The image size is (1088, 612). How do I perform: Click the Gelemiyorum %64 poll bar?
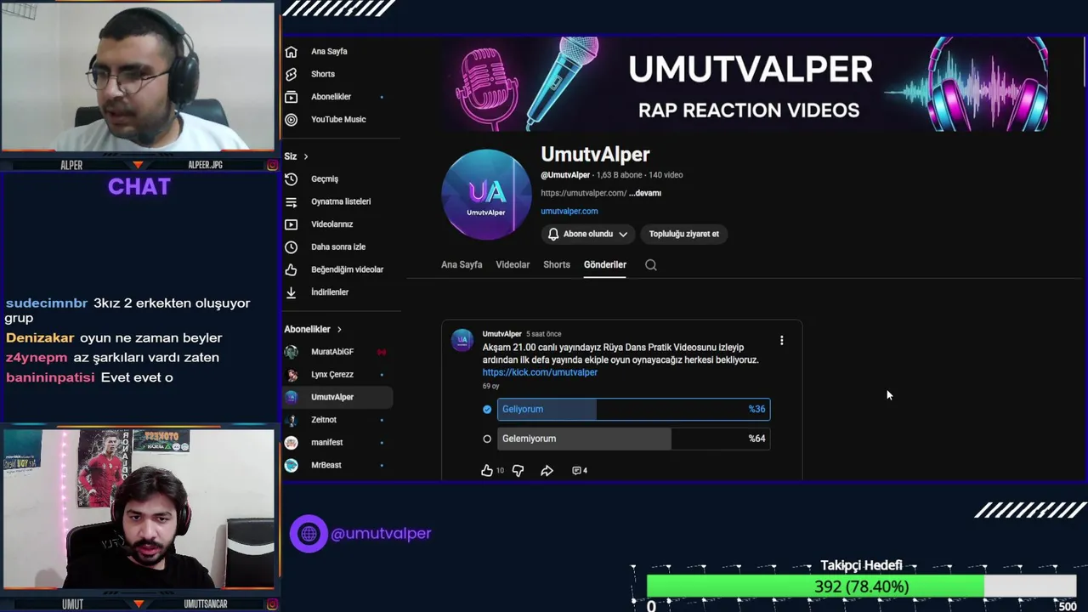[x=633, y=439]
